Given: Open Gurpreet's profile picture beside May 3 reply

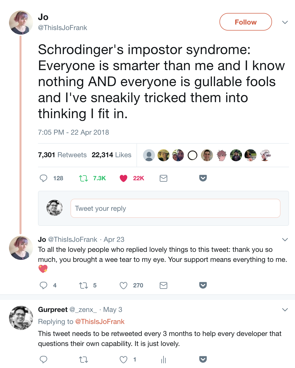Looking at the screenshot, I should (21, 318).
